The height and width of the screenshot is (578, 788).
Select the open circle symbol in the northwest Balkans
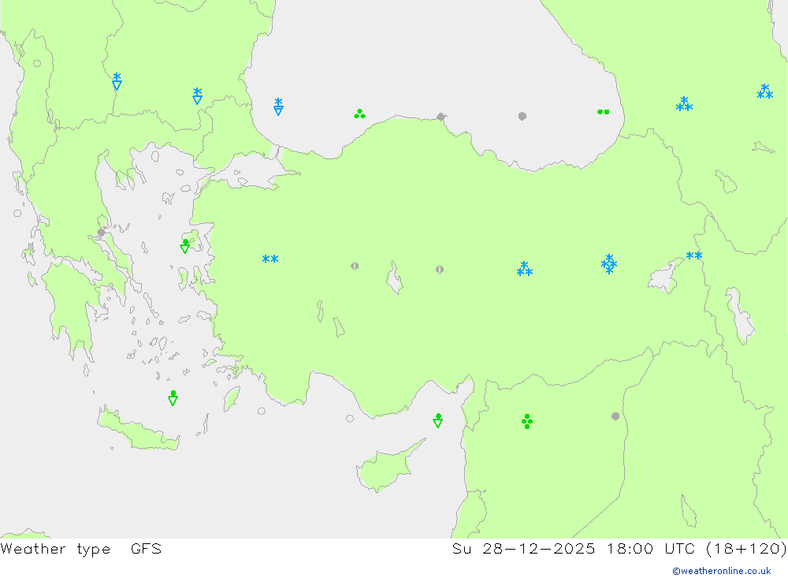(37, 63)
